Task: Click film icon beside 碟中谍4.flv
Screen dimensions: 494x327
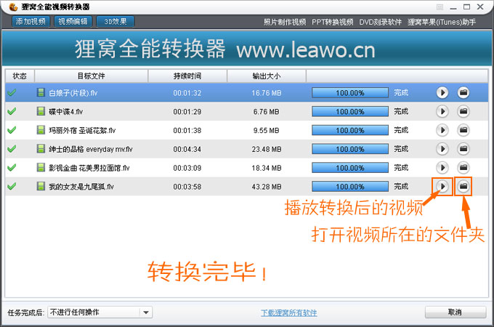Action: click(x=41, y=111)
